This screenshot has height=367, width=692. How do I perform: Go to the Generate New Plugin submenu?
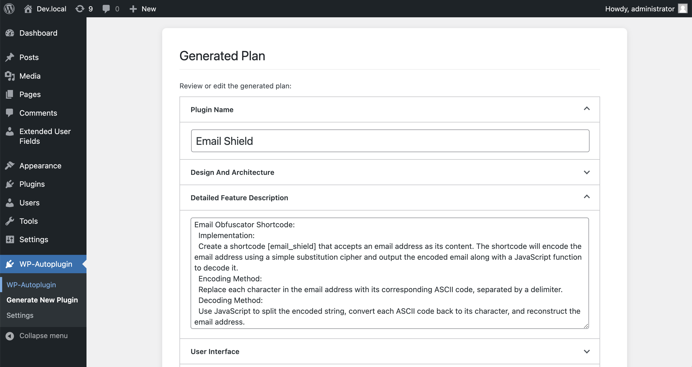[42, 300]
